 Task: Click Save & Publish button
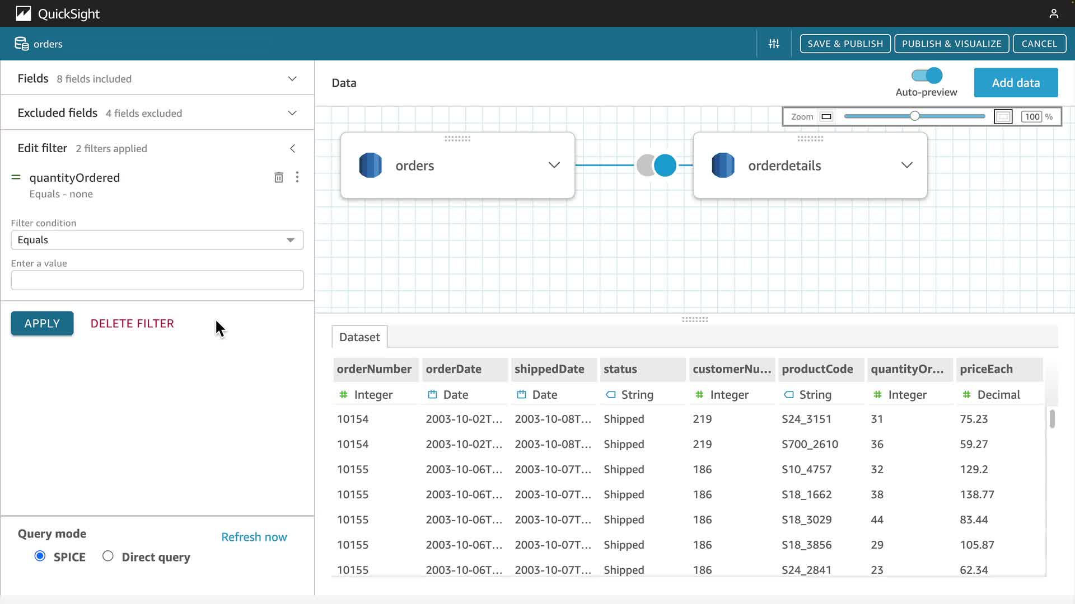845,44
